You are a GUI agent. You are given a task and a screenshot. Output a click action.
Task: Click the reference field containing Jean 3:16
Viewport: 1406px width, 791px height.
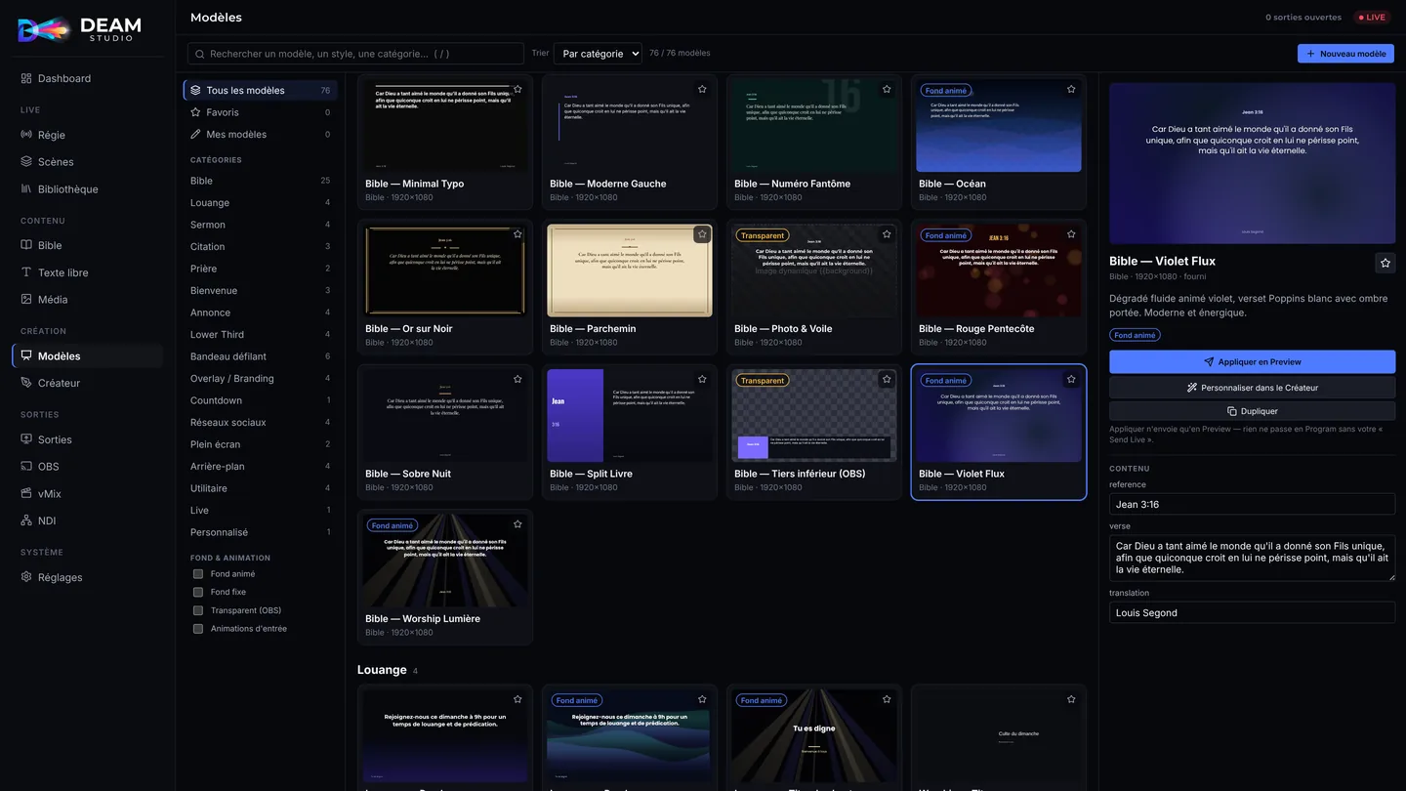tap(1252, 504)
